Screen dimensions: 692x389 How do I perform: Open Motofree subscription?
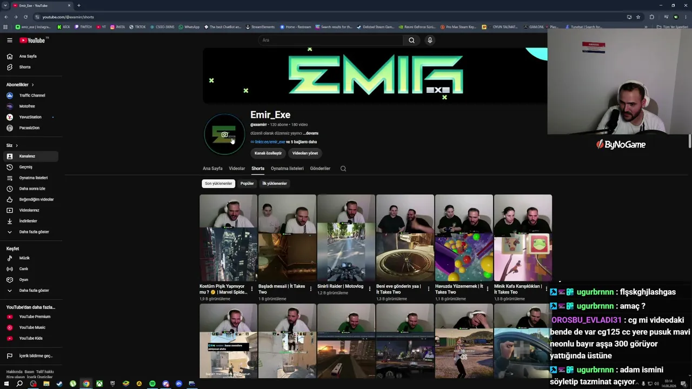(31, 106)
